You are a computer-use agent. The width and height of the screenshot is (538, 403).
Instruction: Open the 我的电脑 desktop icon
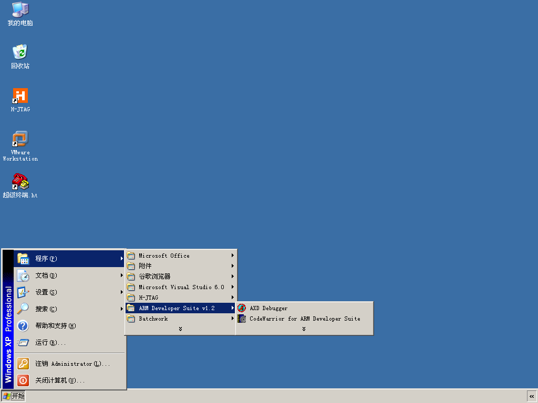20,14
